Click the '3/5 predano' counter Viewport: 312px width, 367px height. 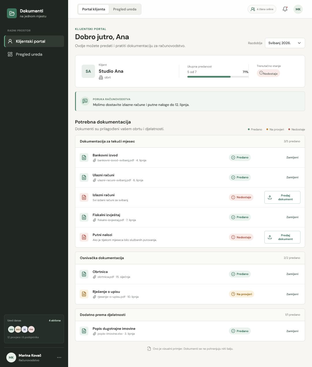(292, 141)
